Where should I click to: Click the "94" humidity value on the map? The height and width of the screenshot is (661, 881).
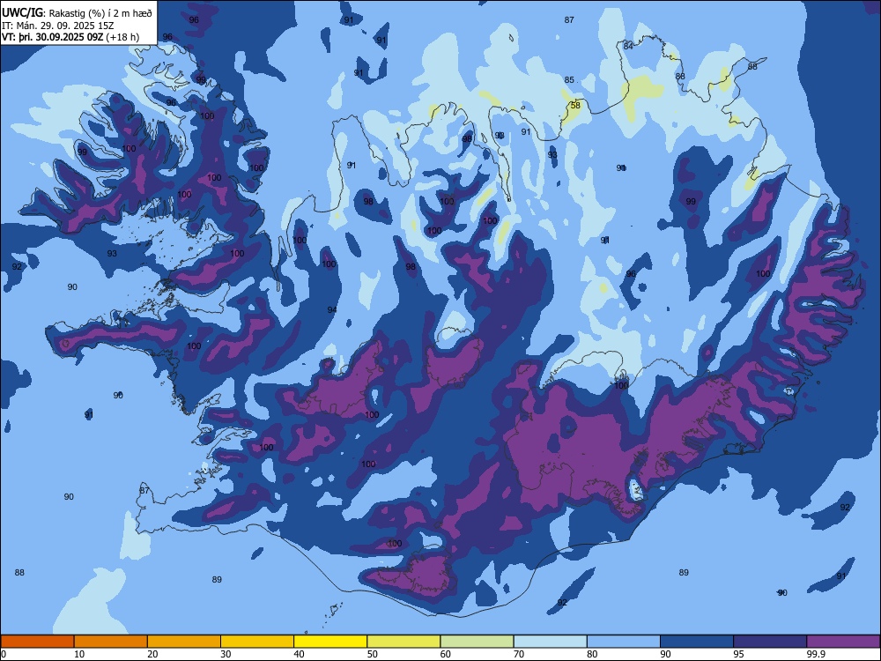coord(332,309)
